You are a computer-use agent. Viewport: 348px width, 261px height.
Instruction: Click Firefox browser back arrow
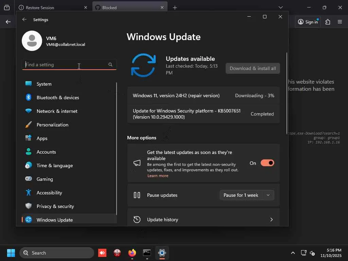[8, 22]
